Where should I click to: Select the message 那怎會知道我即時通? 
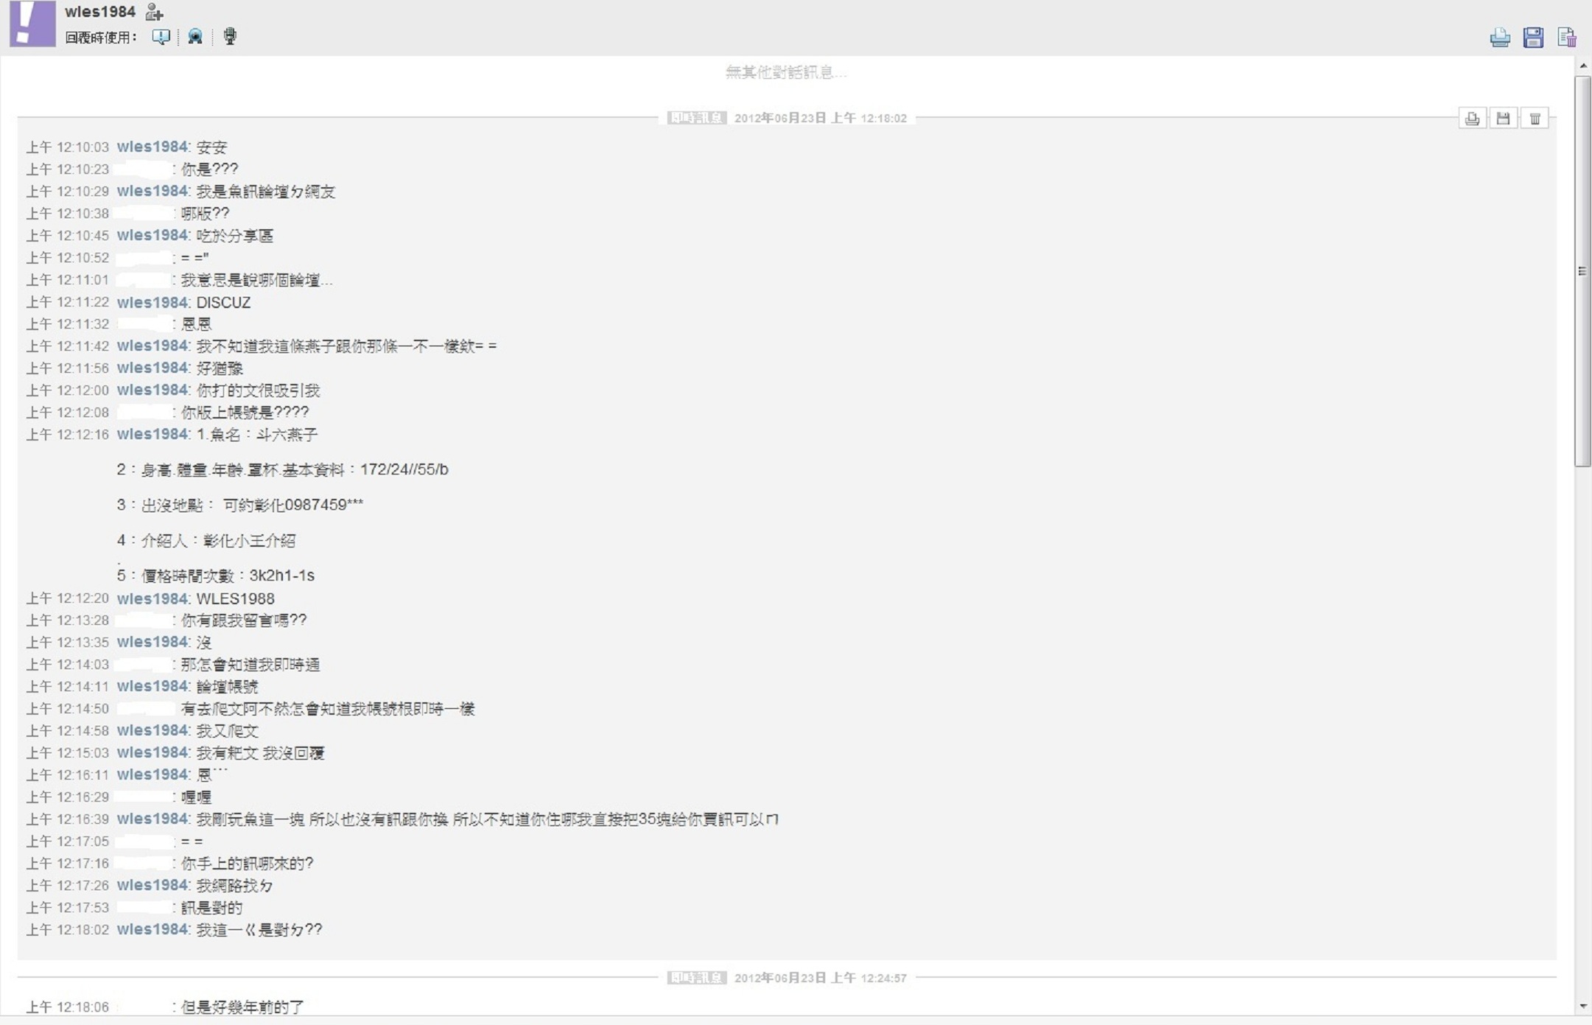pyautogui.click(x=250, y=665)
